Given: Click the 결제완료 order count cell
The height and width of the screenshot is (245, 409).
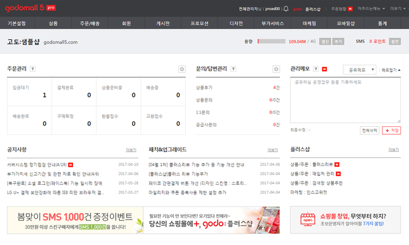Looking at the screenshot, I should (x=74, y=92).
